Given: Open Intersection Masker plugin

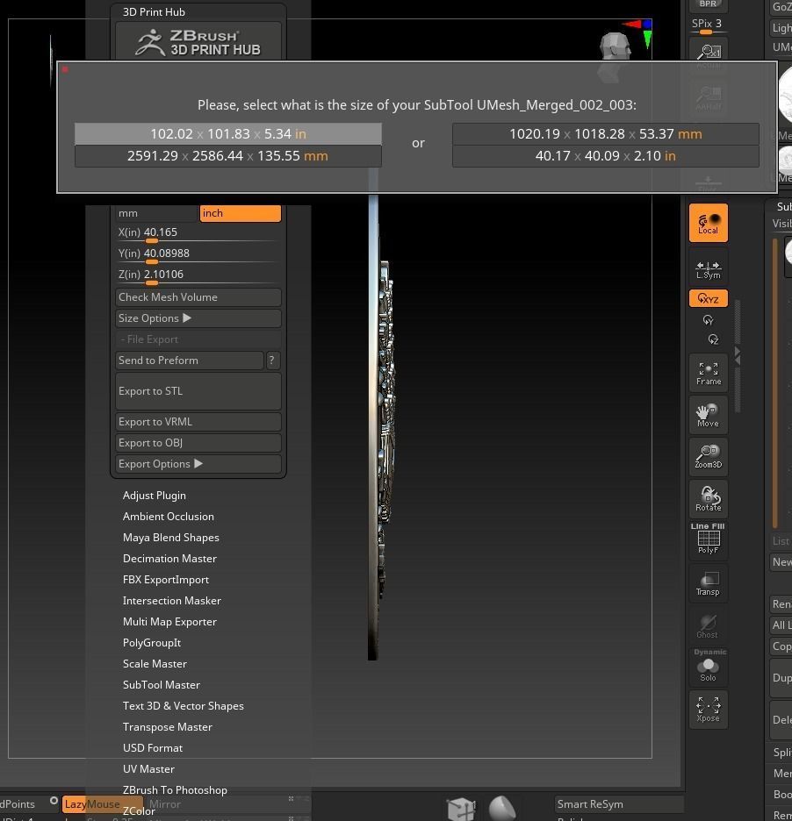Looking at the screenshot, I should 171,601.
